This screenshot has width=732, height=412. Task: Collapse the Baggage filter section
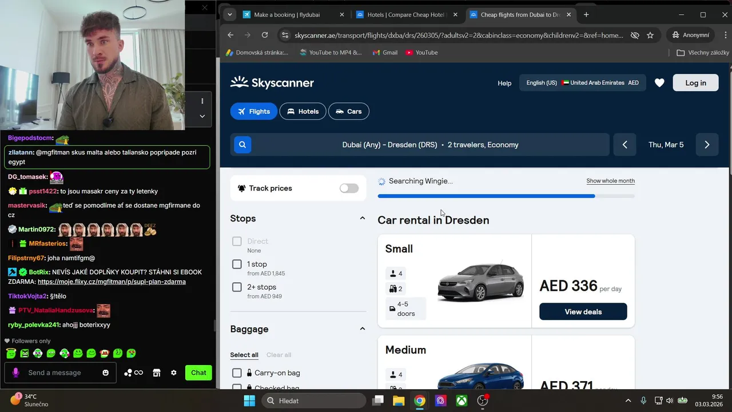tap(362, 329)
